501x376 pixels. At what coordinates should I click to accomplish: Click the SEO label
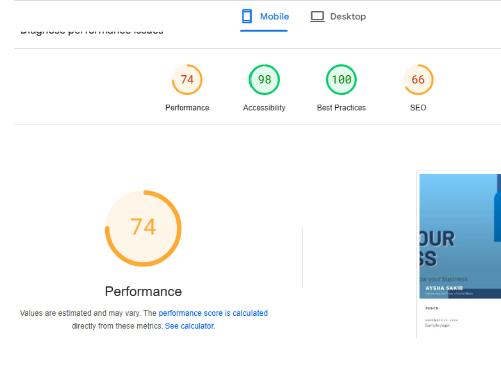[418, 108]
